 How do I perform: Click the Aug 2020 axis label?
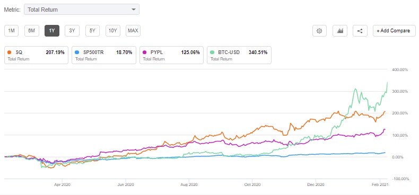point(189,184)
